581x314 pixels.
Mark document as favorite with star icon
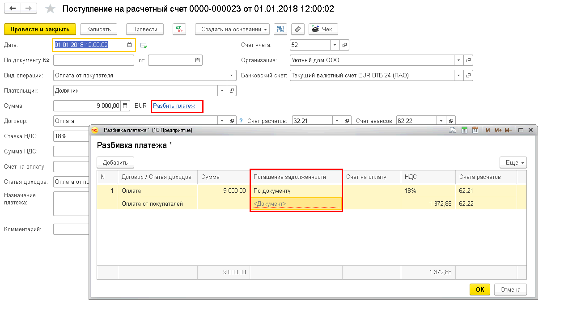click(x=51, y=9)
